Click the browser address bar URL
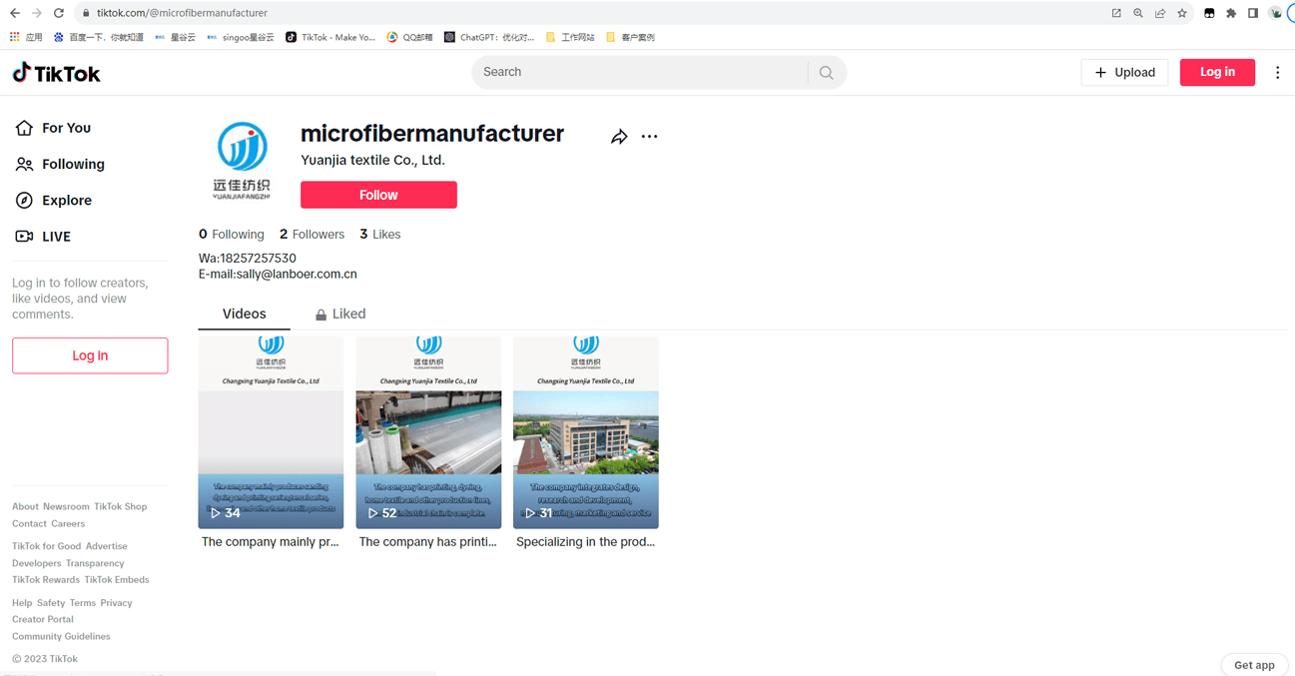 pos(182,13)
